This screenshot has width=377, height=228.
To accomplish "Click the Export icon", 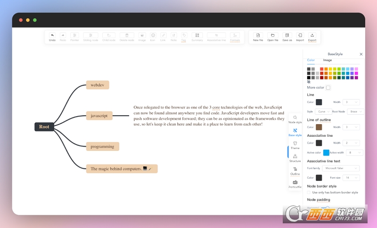I will click(x=312, y=35).
